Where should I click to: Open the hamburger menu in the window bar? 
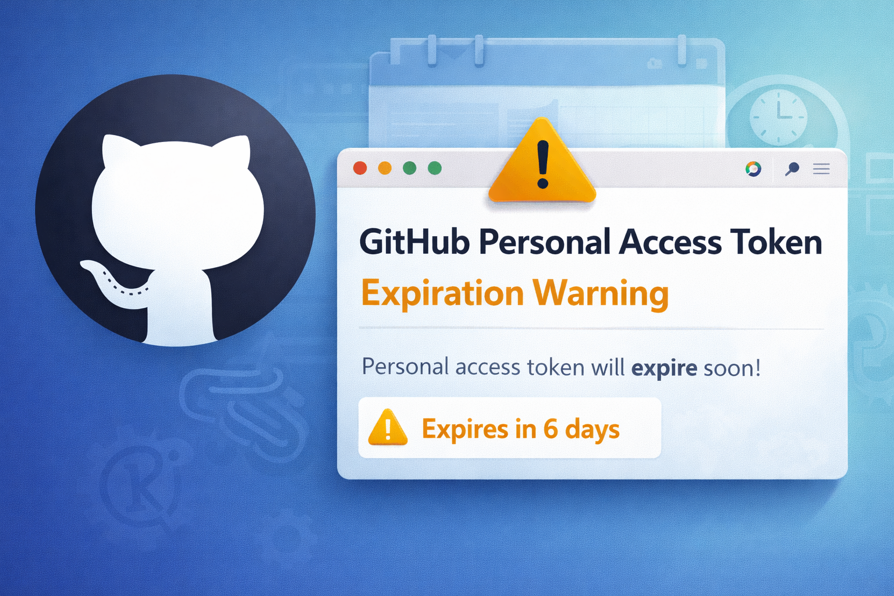click(821, 169)
